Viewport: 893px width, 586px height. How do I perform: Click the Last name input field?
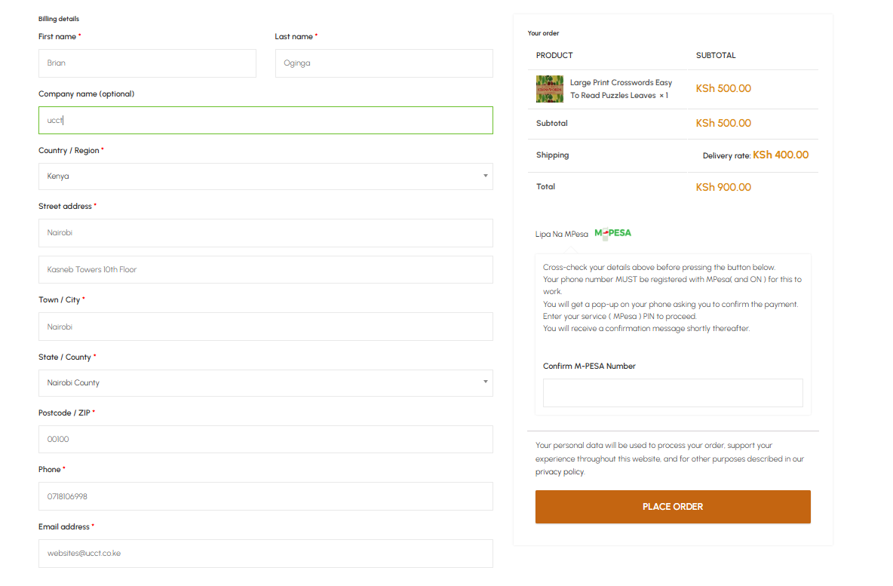[384, 63]
